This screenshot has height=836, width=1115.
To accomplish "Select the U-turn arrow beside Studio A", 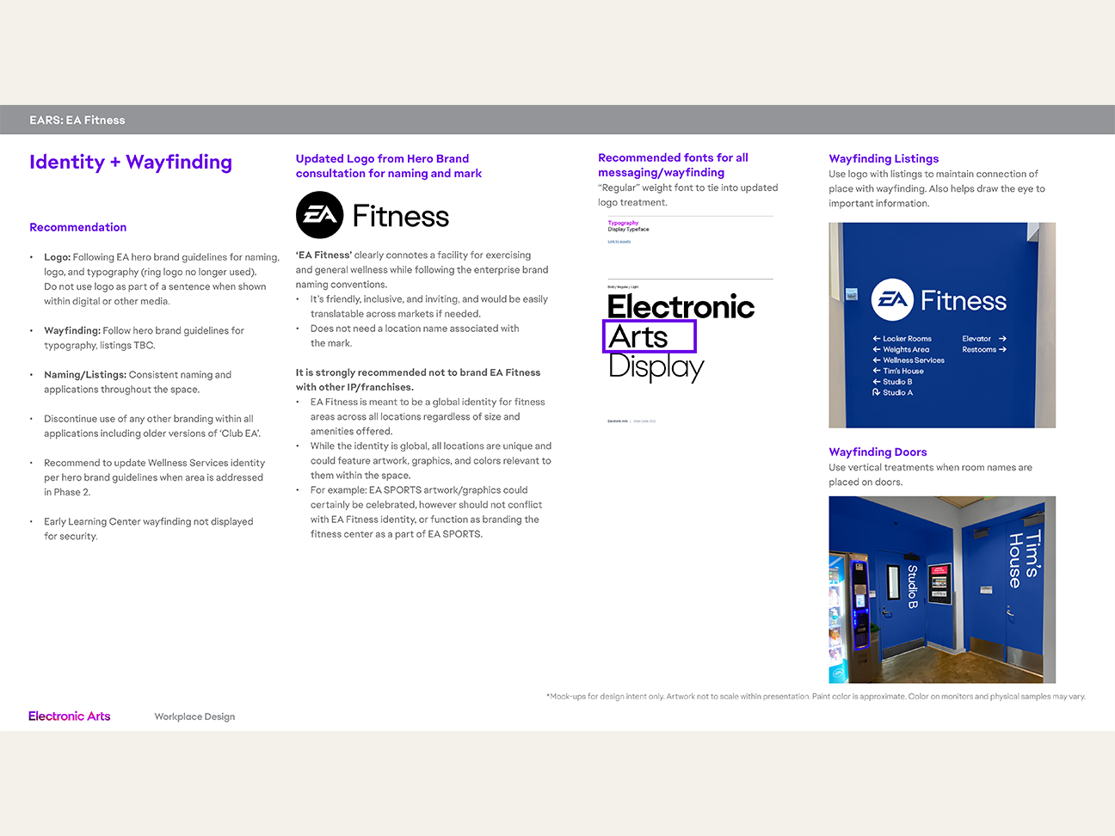I will coord(876,392).
